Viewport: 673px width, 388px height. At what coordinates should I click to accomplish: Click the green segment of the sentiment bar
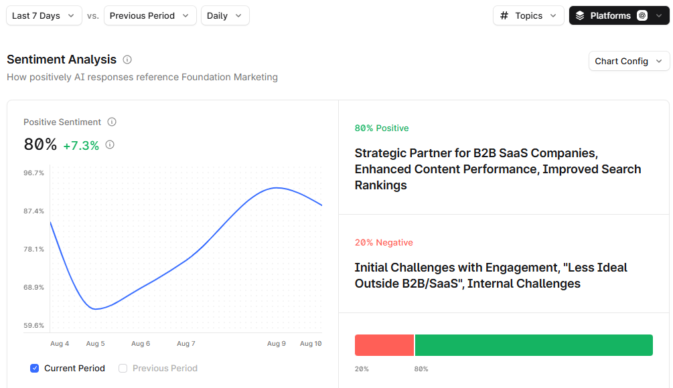[x=534, y=345]
